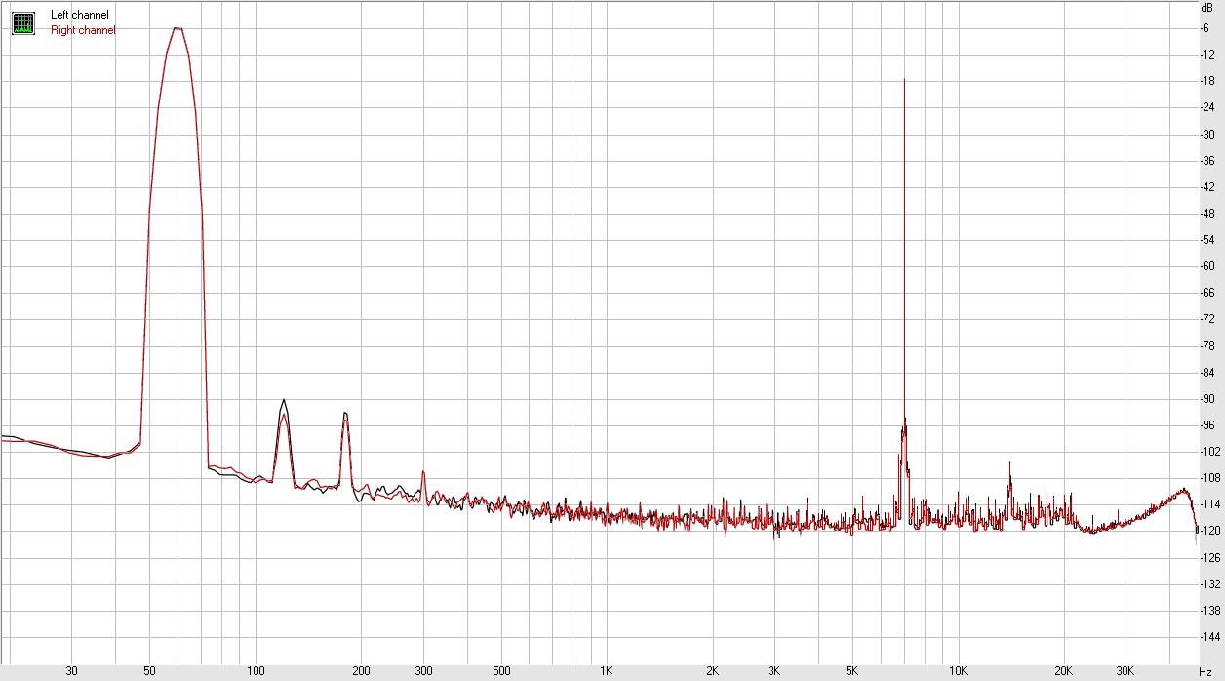Viewport: 1225px width, 681px height.
Task: Select the "Right channel" legend label
Action: pos(83,30)
